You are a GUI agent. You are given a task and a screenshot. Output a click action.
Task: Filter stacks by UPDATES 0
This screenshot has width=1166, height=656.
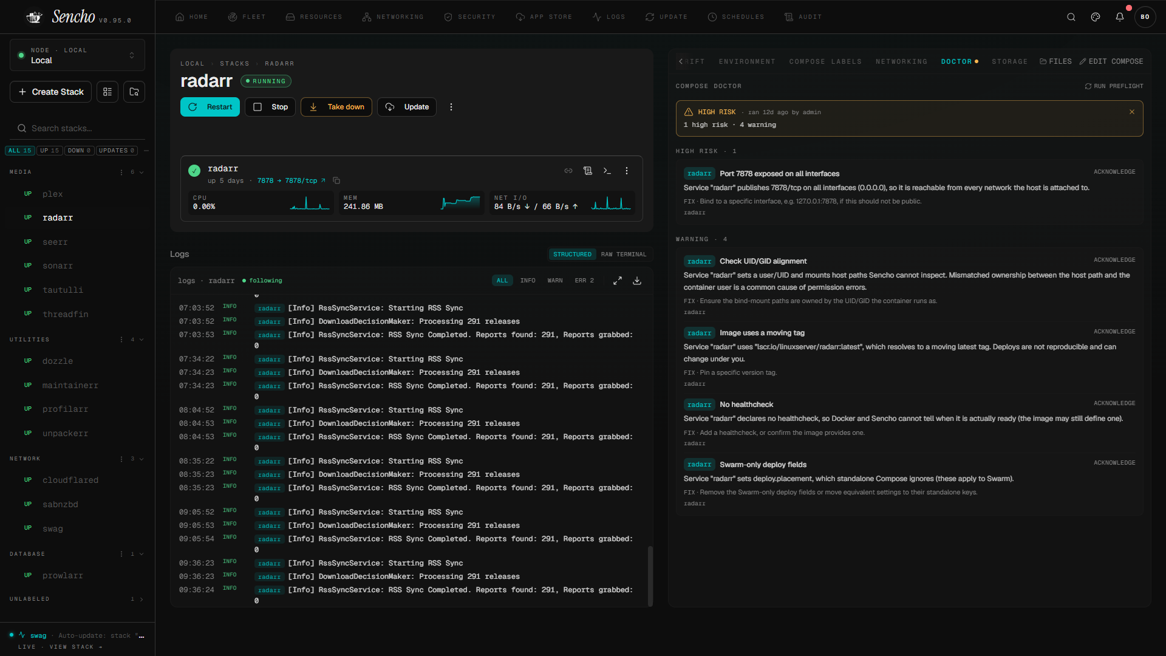[x=117, y=151]
